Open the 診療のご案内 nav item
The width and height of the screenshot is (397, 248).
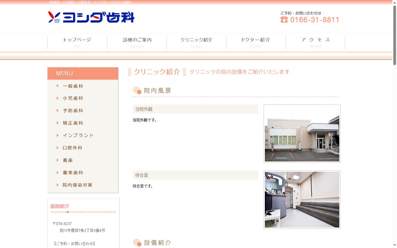tap(137, 42)
